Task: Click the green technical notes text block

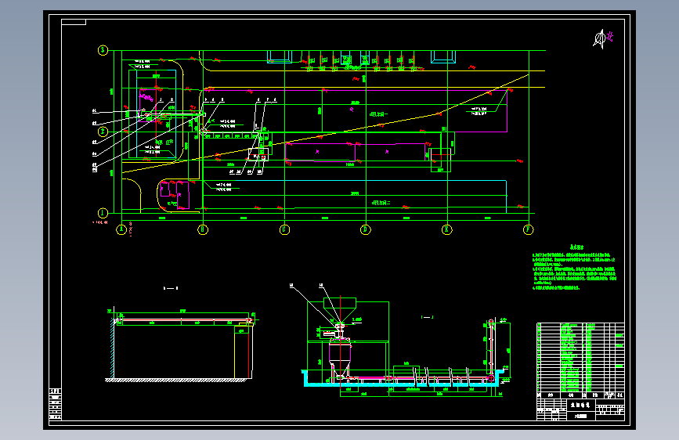Action: coord(574,268)
